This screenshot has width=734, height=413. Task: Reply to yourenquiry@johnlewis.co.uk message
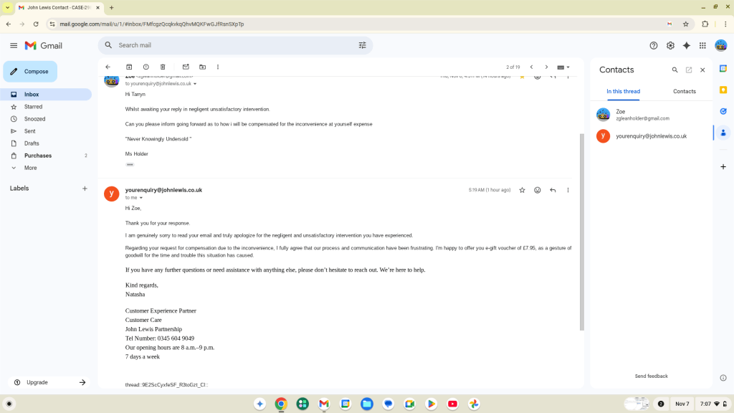pyautogui.click(x=553, y=190)
